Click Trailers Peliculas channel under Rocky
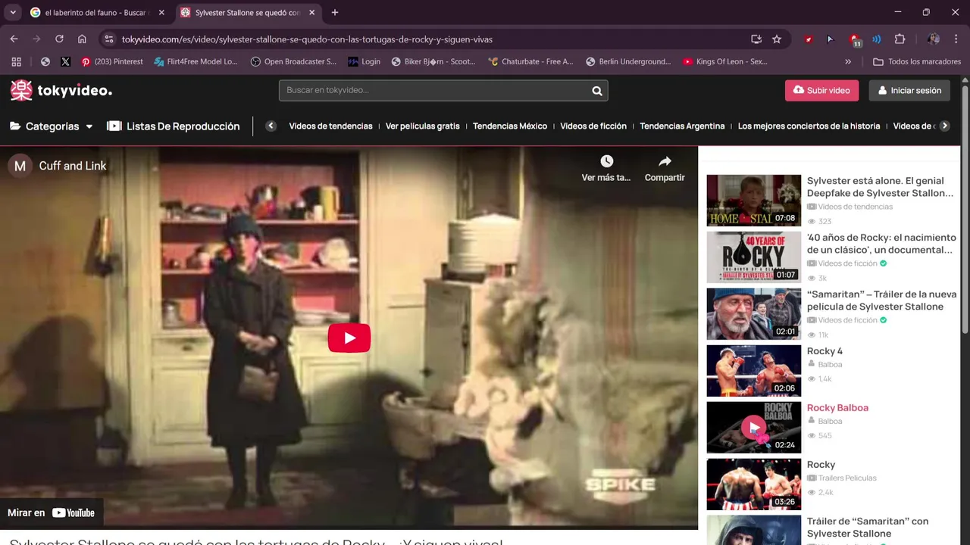970x545 pixels. pos(847,478)
